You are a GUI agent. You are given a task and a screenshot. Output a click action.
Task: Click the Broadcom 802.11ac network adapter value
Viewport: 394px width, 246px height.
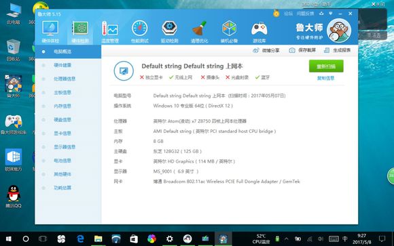pyautogui.click(x=227, y=182)
